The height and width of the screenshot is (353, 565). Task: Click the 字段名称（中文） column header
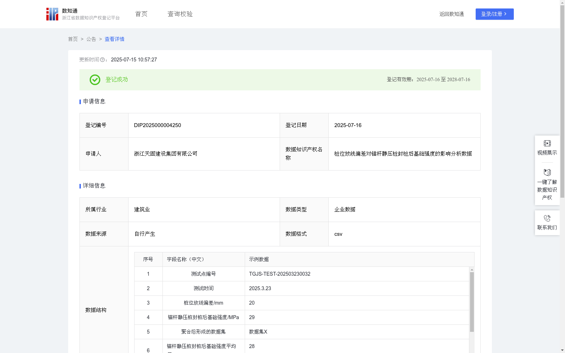(203, 259)
